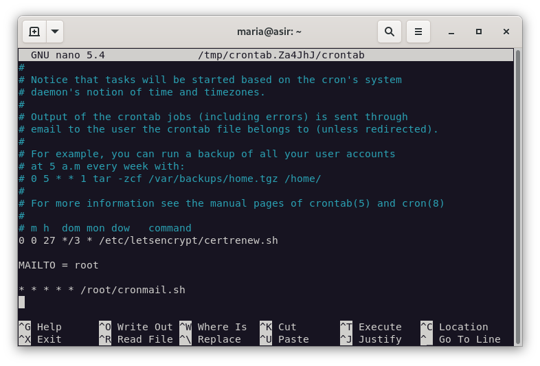Expand the new tab dropdown arrow
Viewport: 540px width, 366px height.
[x=55, y=32]
